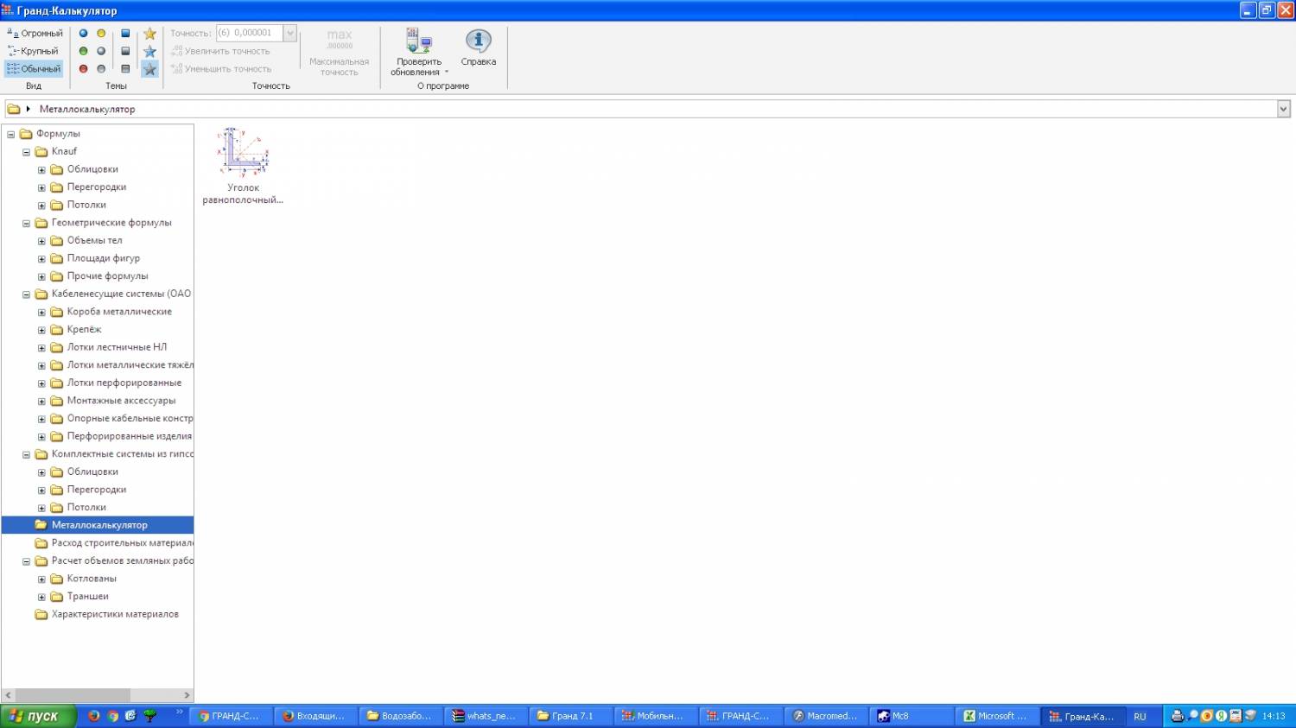Select Лотки металлические тяжёлые tree item
This screenshot has width=1296, height=728.
tap(130, 365)
